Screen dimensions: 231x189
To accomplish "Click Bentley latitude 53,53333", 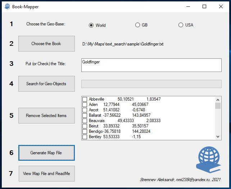I will coord(111,137).
